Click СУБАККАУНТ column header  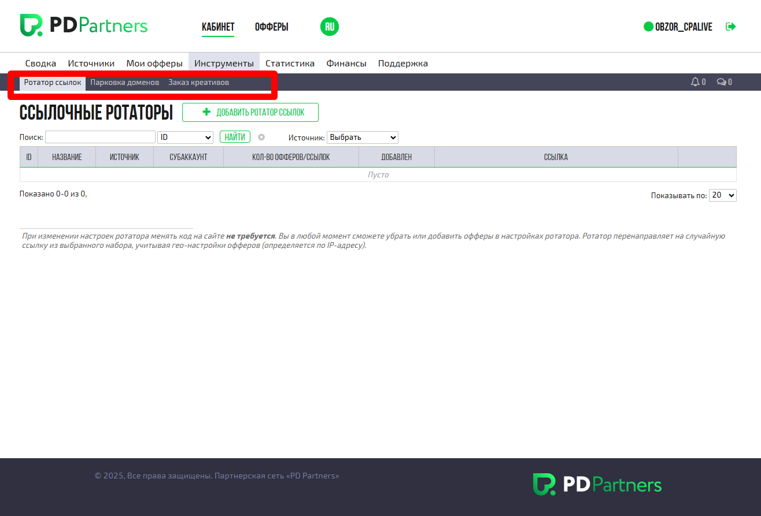coord(189,157)
